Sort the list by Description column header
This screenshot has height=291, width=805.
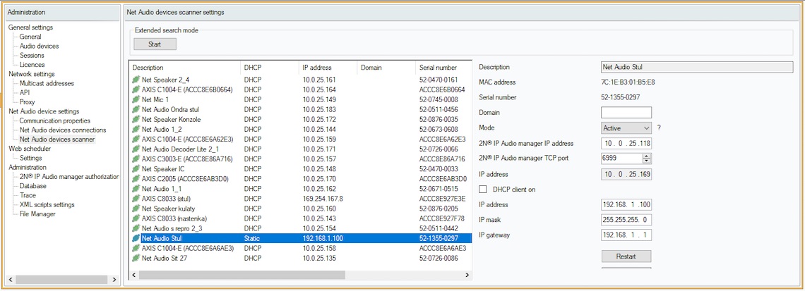(x=184, y=68)
